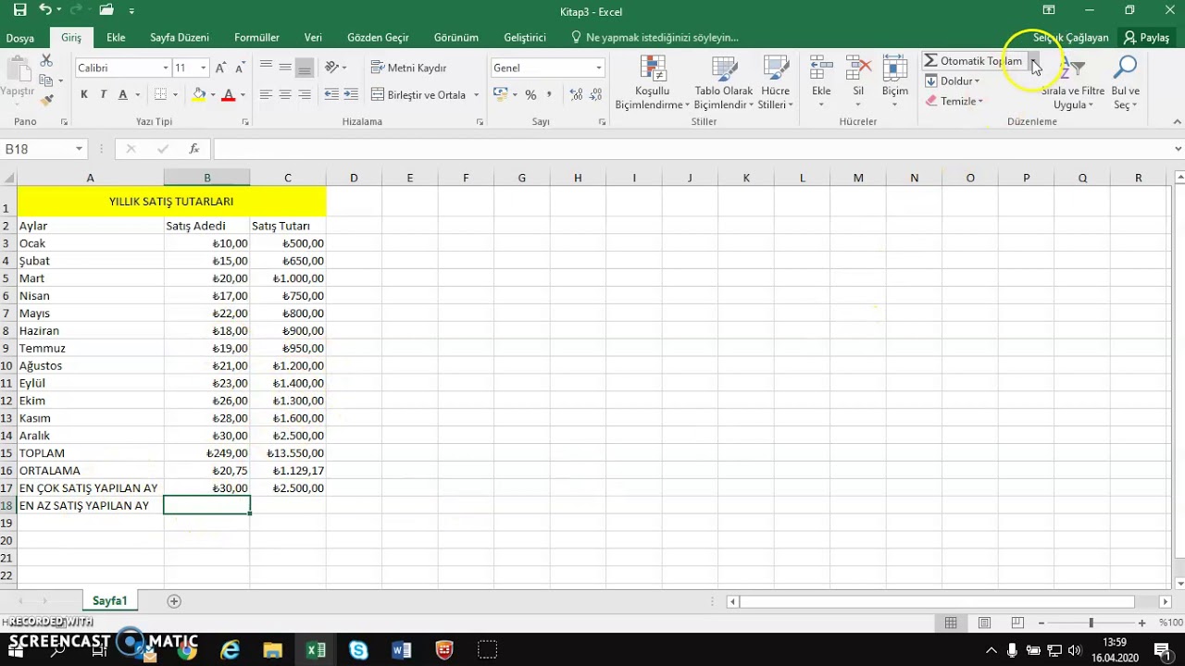Open Sırala ve Filtre Uygula

click(1073, 83)
